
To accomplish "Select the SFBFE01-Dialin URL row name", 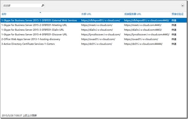I will [33, 30].
